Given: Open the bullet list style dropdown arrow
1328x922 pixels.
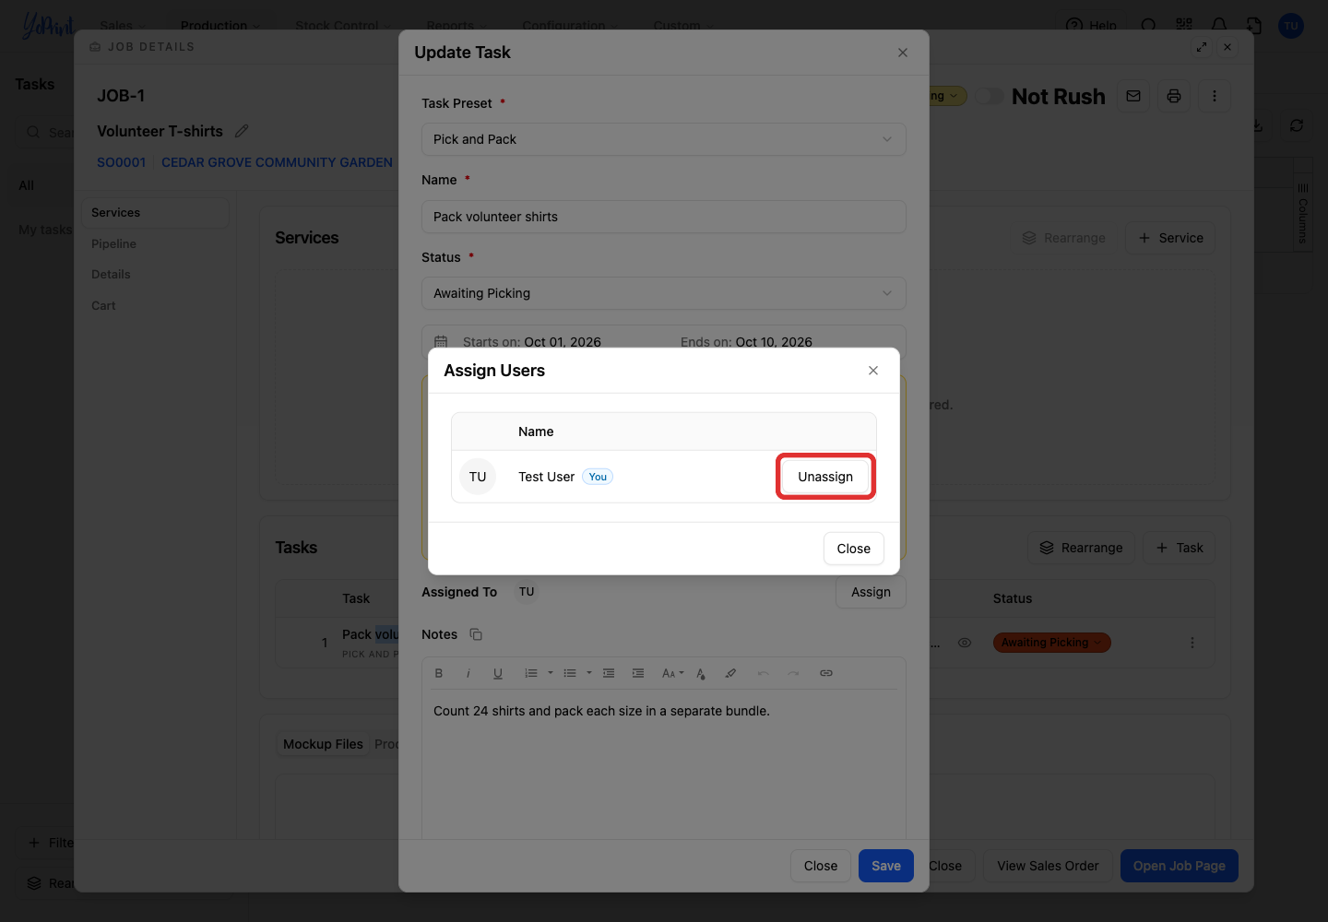Looking at the screenshot, I should click(x=589, y=673).
